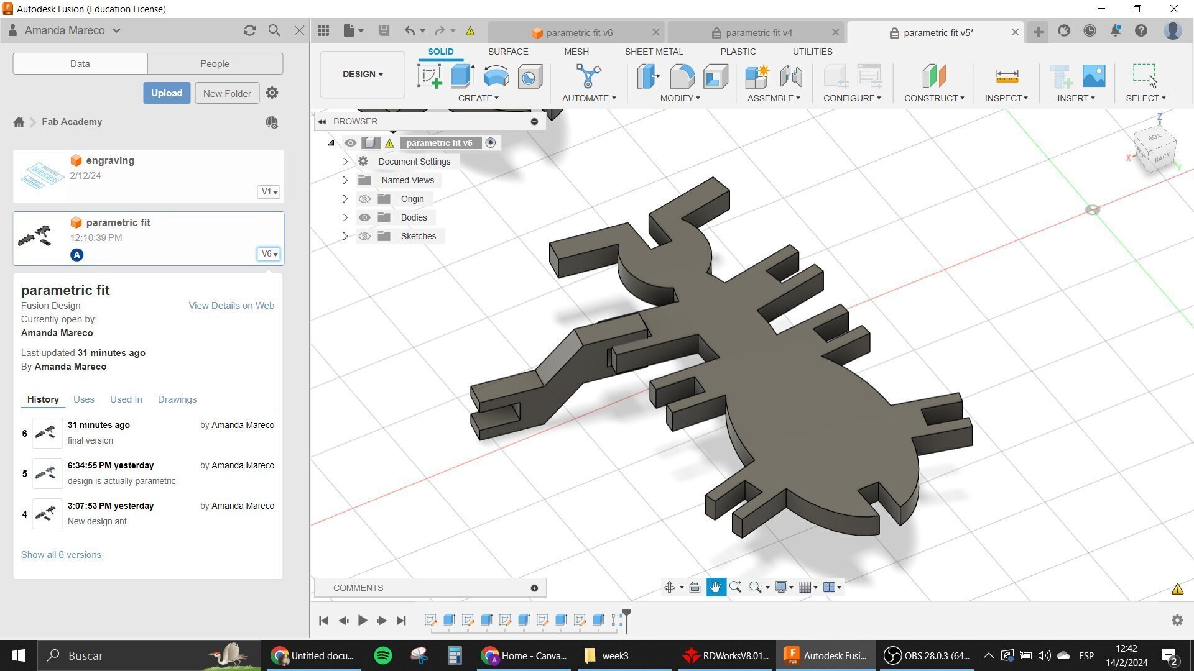Click the New Folder button

point(227,93)
